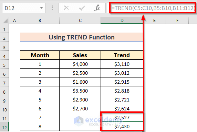Click the Name Box showing D12
197x132 pixels.
coord(24,8)
